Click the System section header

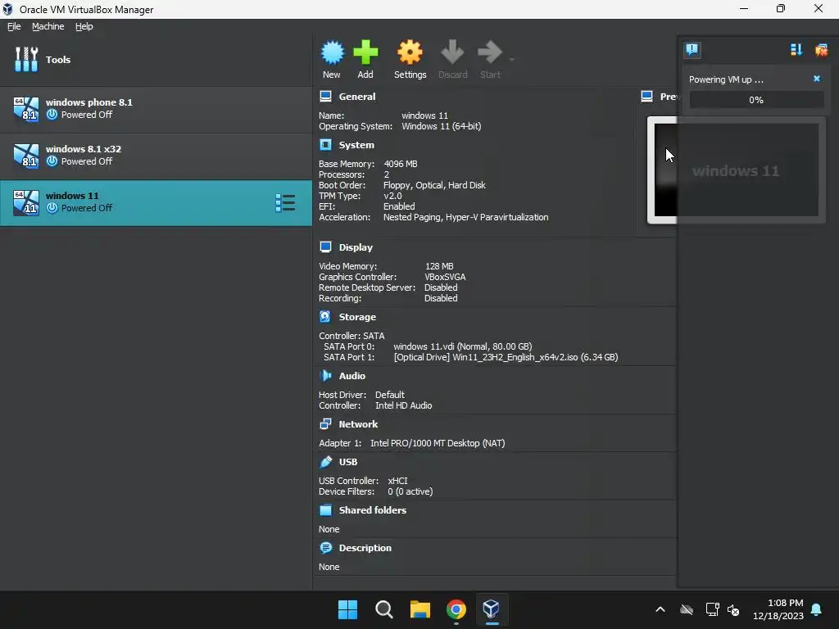click(356, 145)
